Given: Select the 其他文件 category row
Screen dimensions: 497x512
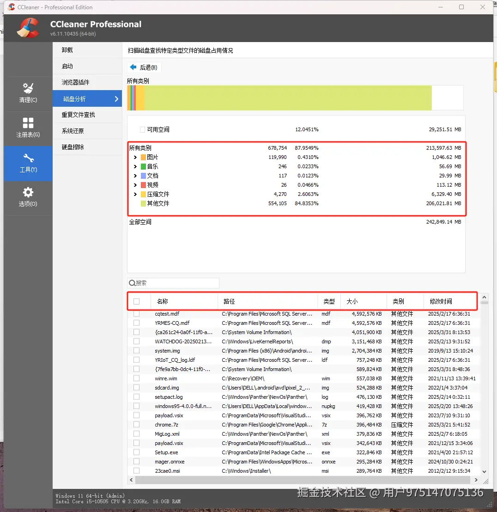Looking at the screenshot, I should tap(297, 203).
